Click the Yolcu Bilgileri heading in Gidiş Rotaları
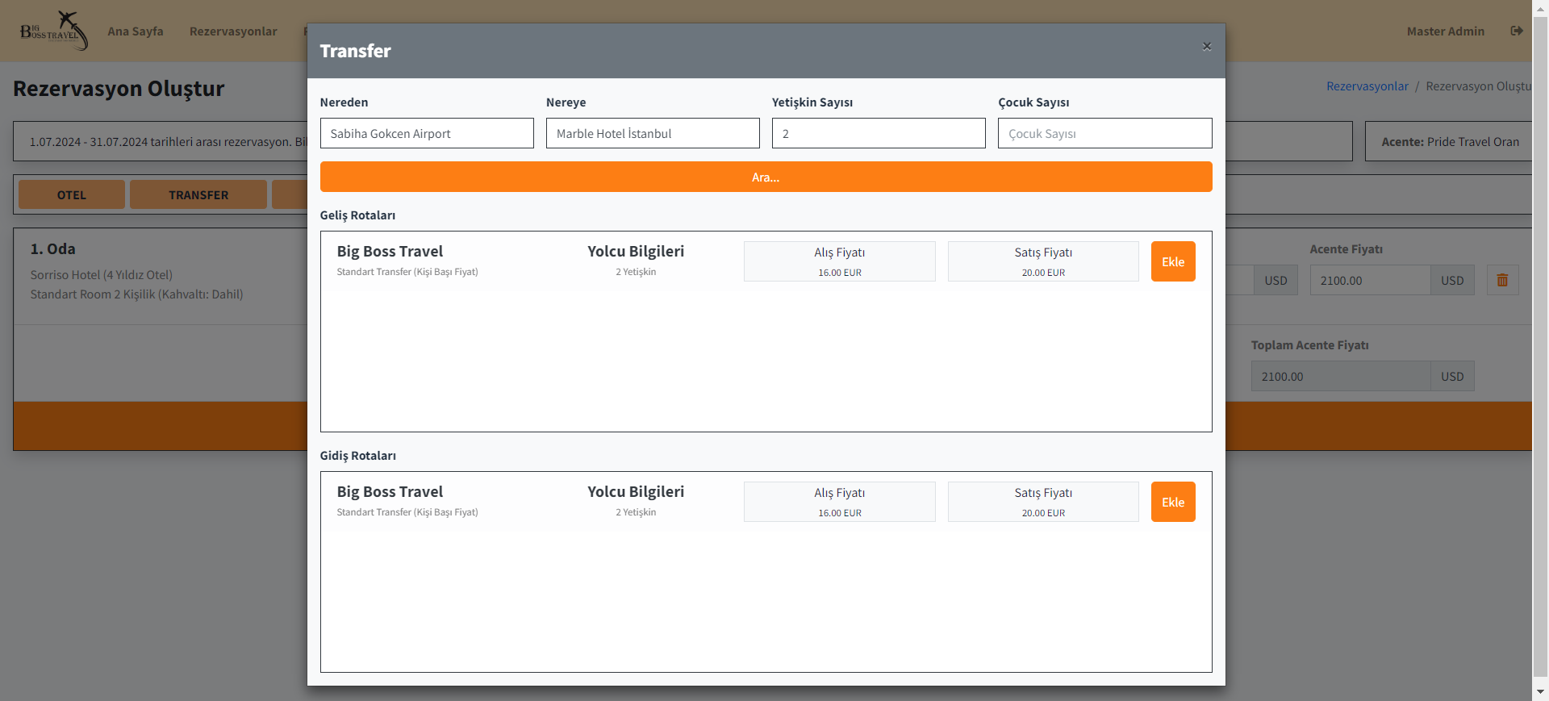Image resolution: width=1549 pixels, height=701 pixels. click(x=636, y=491)
